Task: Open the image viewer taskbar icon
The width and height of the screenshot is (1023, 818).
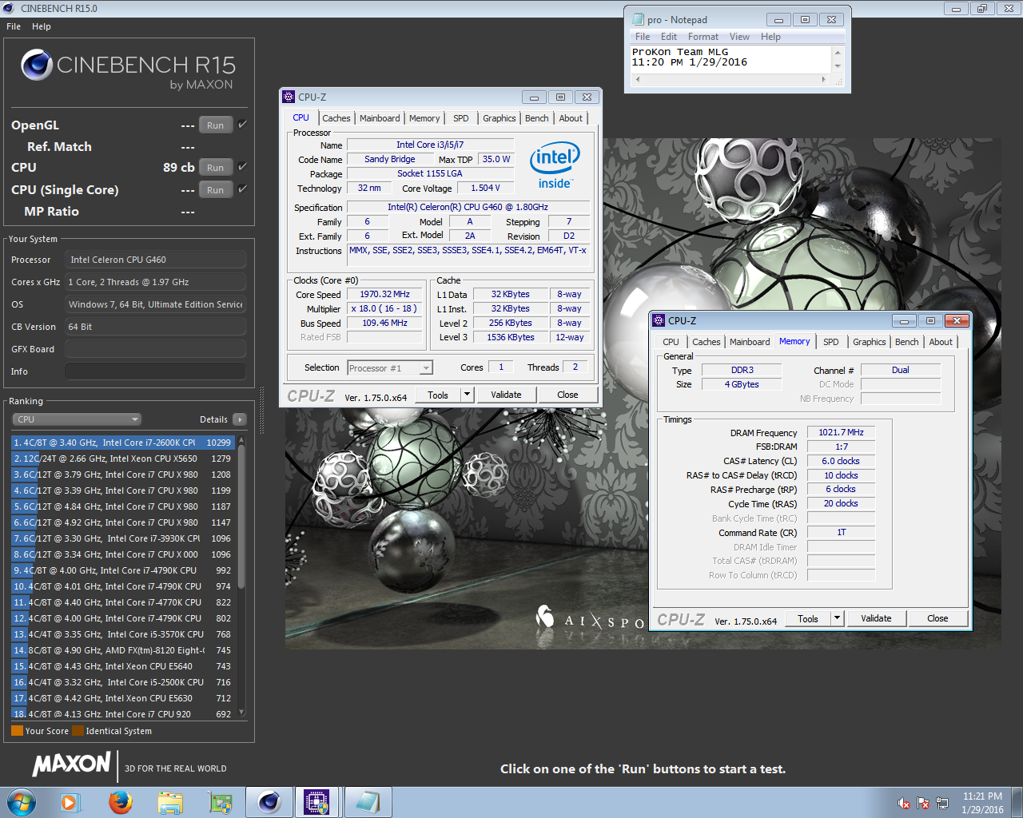Action: pos(220,802)
